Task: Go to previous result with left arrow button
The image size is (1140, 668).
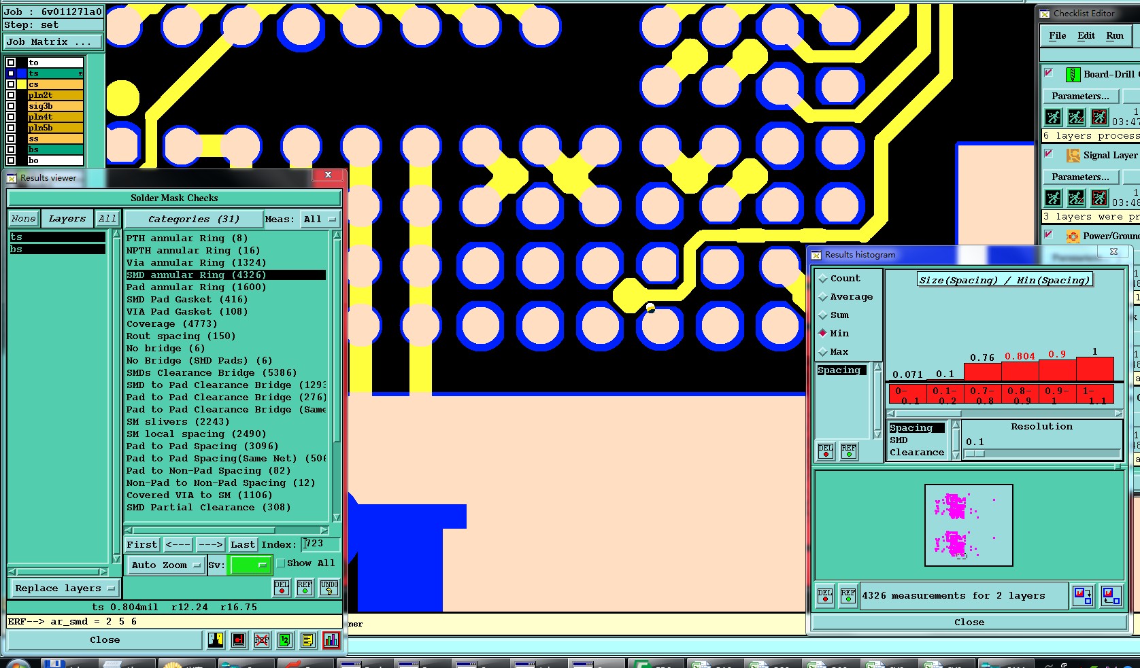Action: click(x=178, y=544)
